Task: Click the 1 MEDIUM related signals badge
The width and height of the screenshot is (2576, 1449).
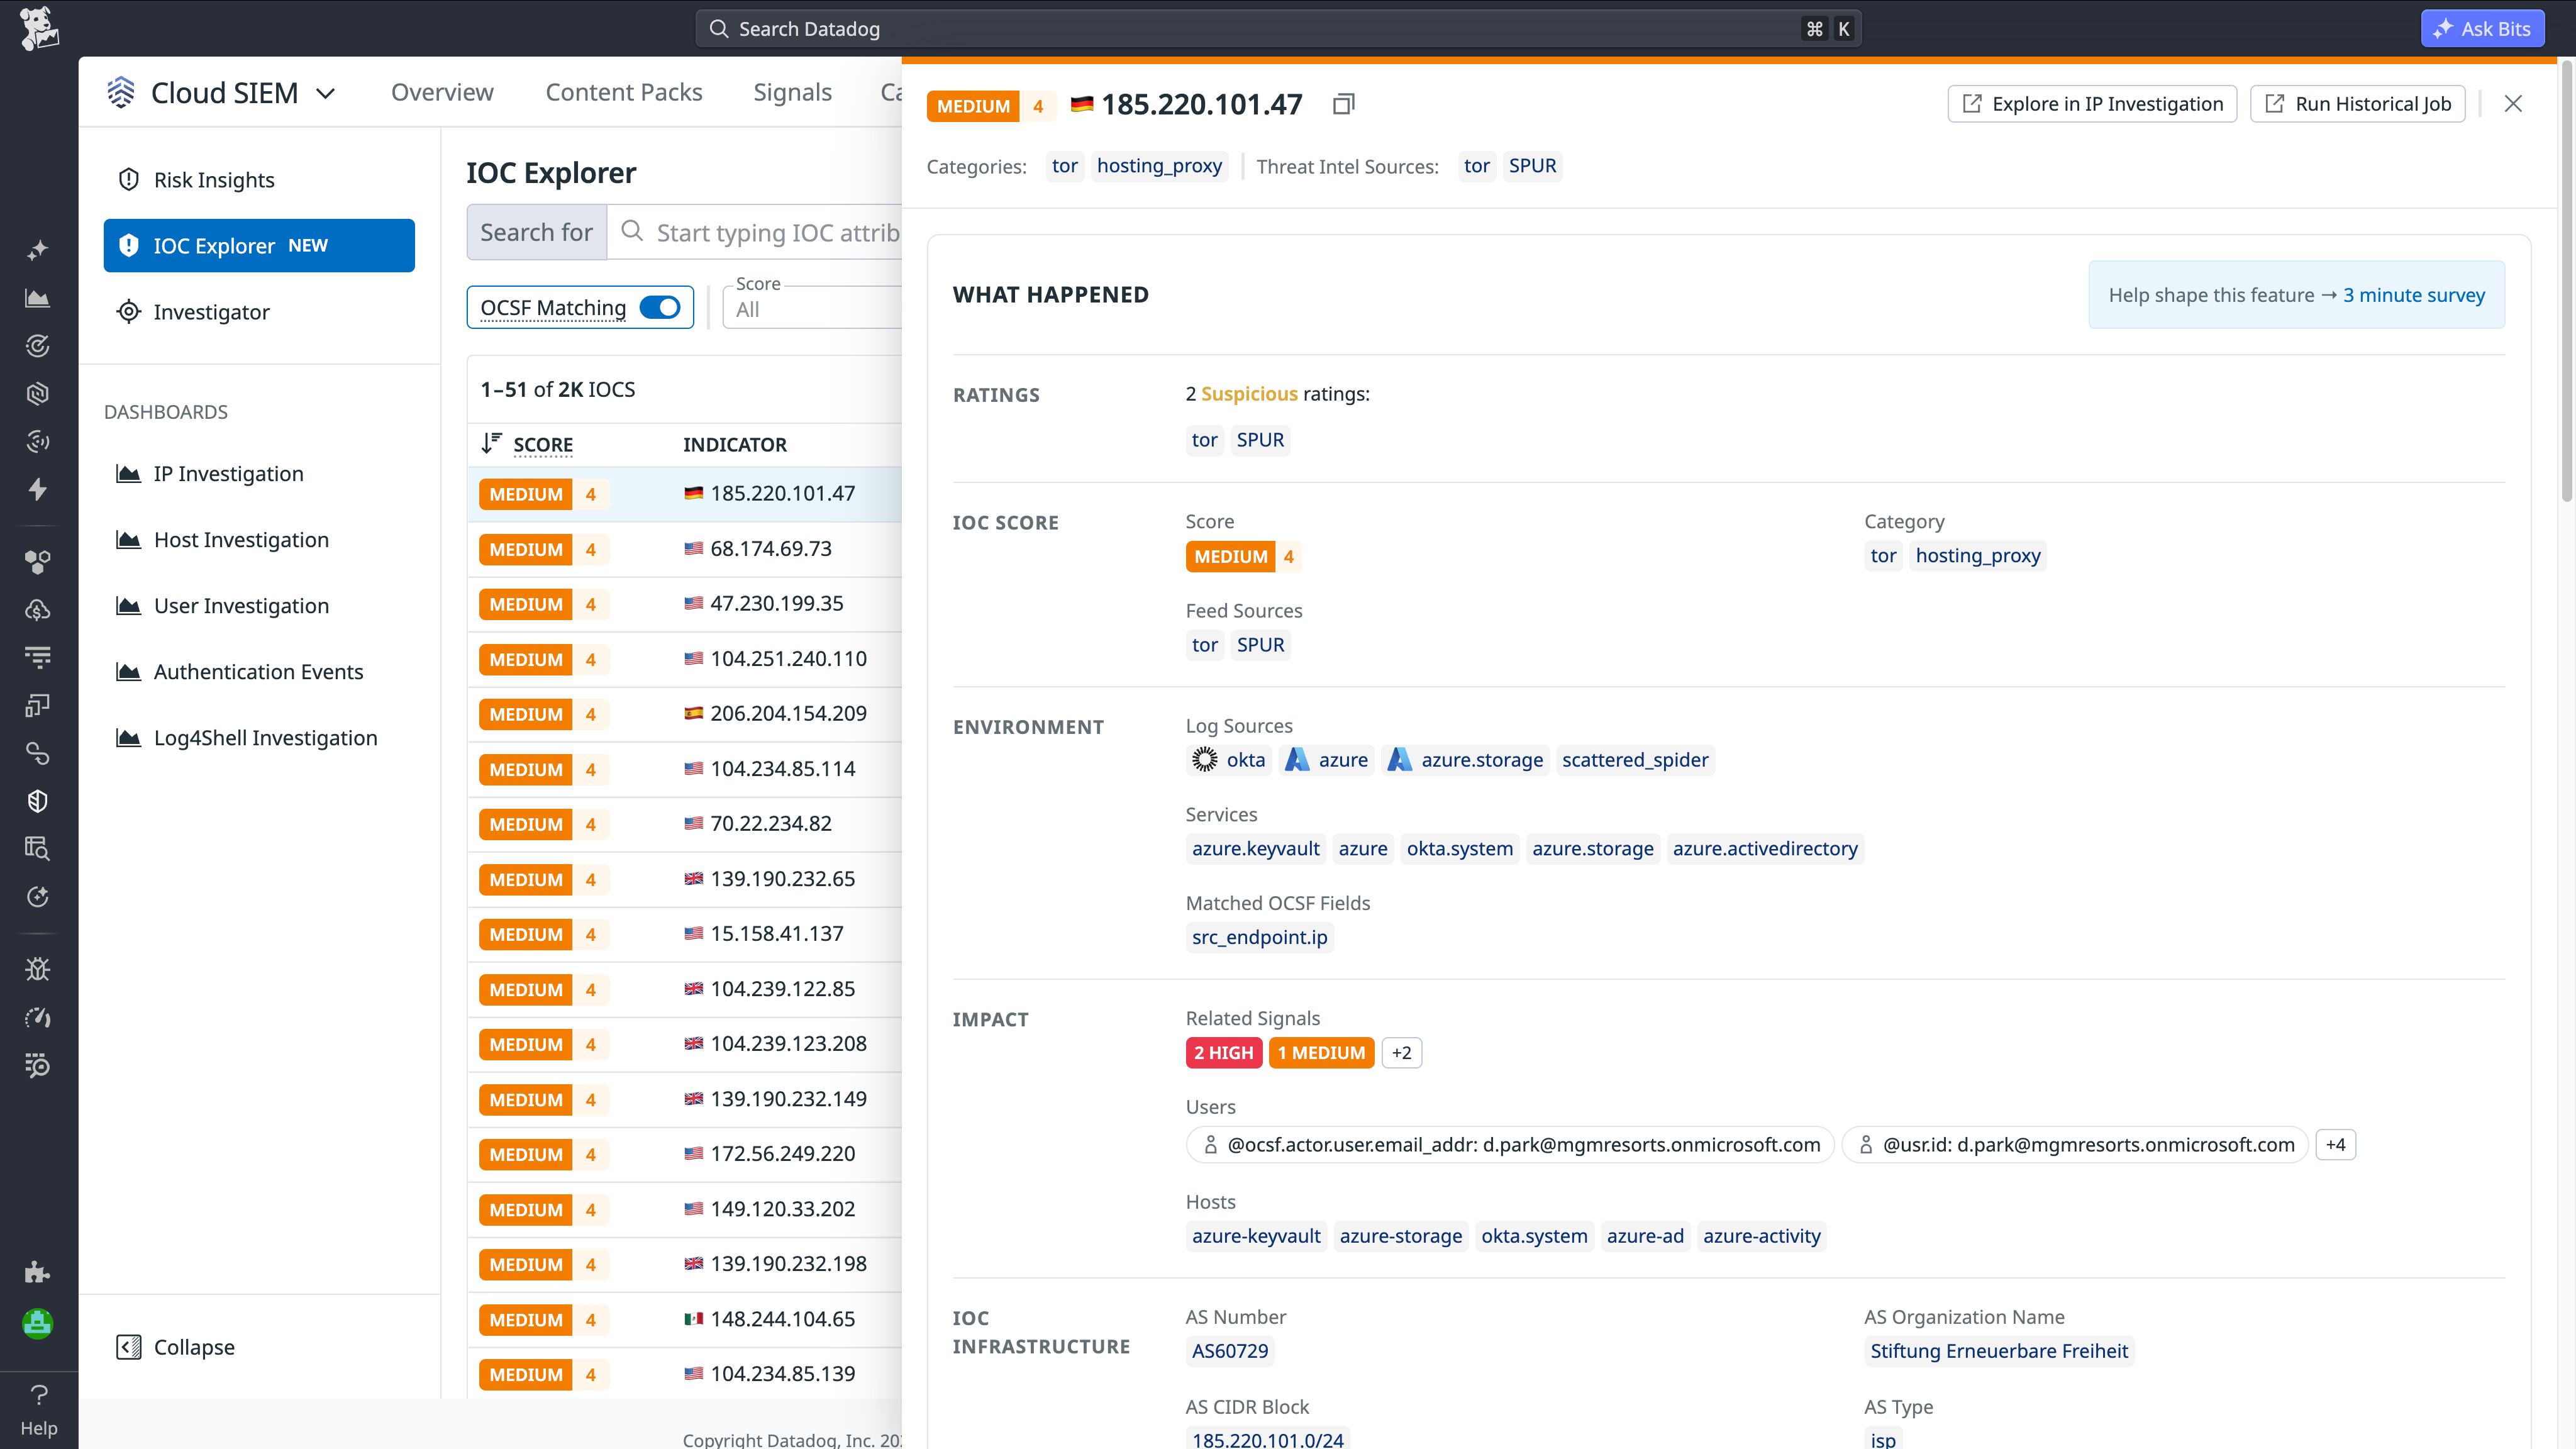Action: 1321,1052
